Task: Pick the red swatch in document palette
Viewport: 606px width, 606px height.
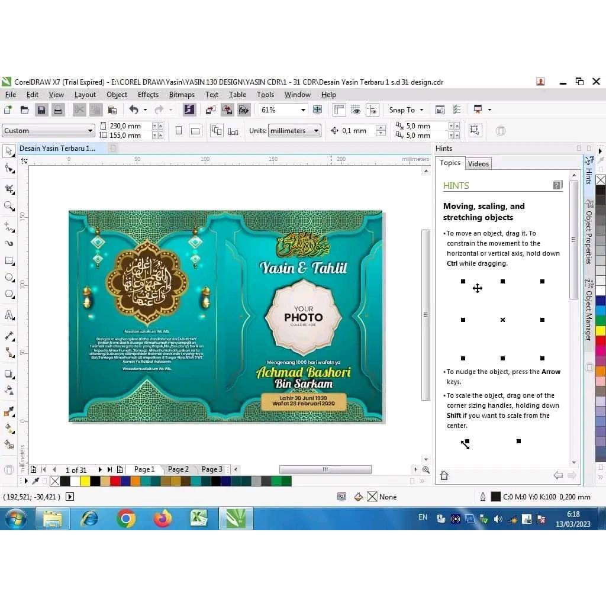Action: tap(115, 481)
